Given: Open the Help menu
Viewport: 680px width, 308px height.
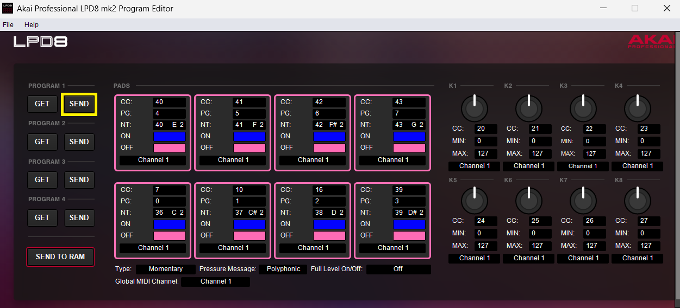Looking at the screenshot, I should click(32, 25).
